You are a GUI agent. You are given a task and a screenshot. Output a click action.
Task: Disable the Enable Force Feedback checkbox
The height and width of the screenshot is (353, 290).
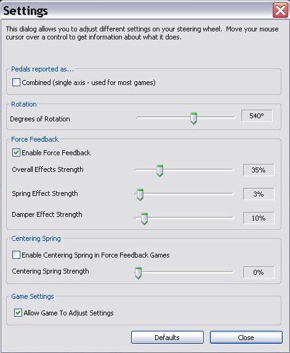pyautogui.click(x=16, y=153)
